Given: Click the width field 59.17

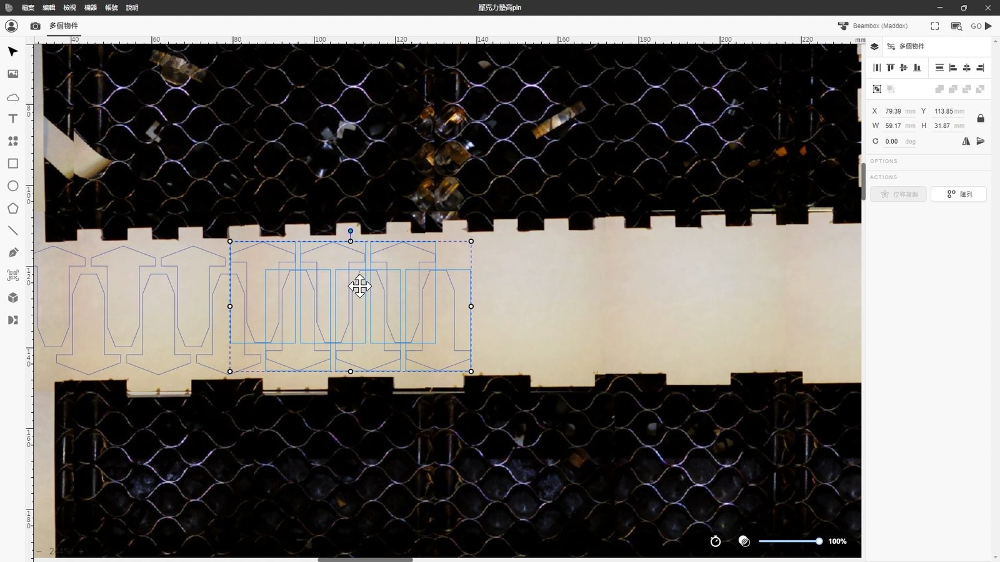Looking at the screenshot, I should pos(899,126).
